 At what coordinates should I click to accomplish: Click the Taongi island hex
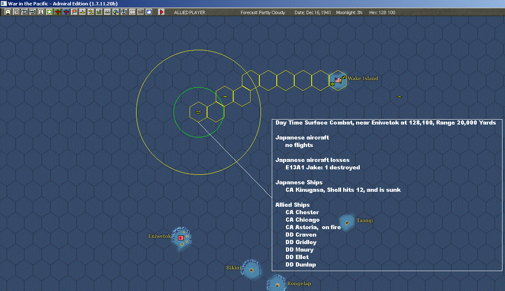click(x=347, y=223)
